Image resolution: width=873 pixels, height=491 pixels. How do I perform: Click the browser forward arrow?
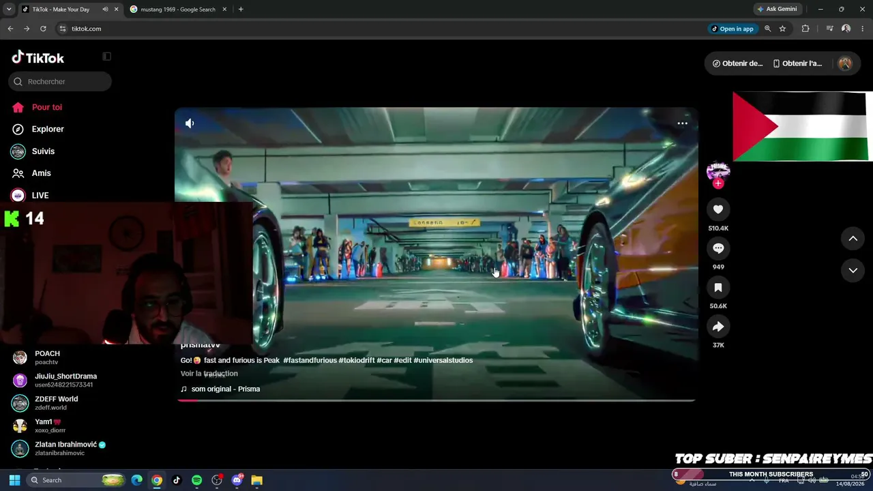[x=27, y=29]
